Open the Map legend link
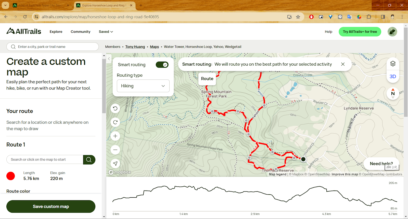Screen dimensions: 408x219 click(x=278, y=174)
